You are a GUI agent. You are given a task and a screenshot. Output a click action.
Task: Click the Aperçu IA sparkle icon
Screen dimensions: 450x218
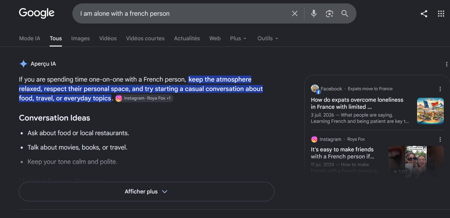[x=24, y=64]
